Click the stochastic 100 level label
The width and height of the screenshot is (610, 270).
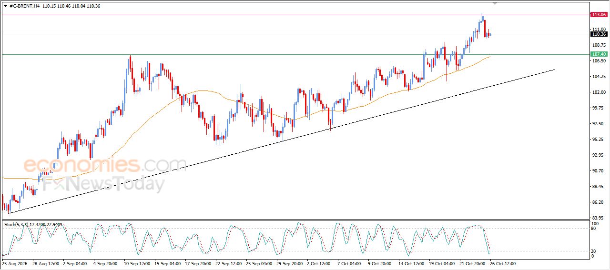pos(595,223)
